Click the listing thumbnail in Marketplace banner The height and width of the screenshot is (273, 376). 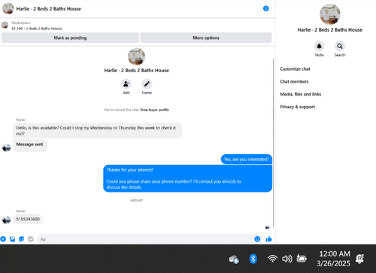point(5,25)
